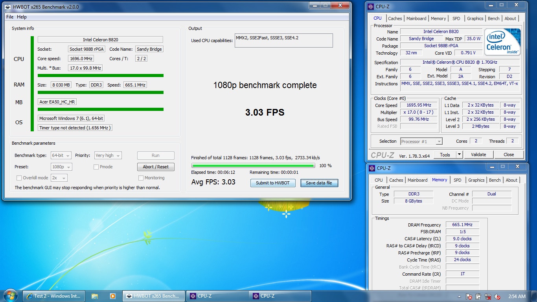Click the Close button in CPU-Z
The image size is (537, 302).
coord(509,155)
